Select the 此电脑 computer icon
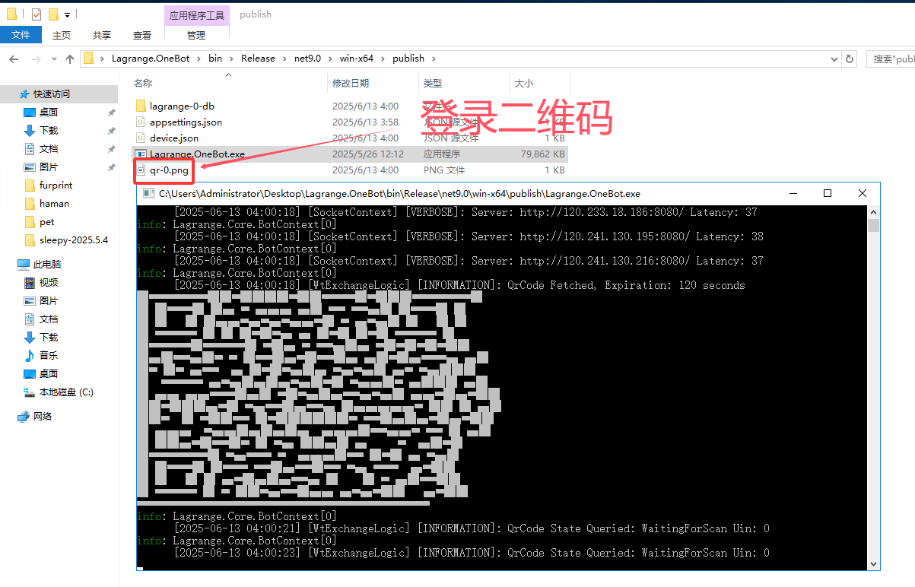This screenshot has height=587, width=915. pos(24,265)
